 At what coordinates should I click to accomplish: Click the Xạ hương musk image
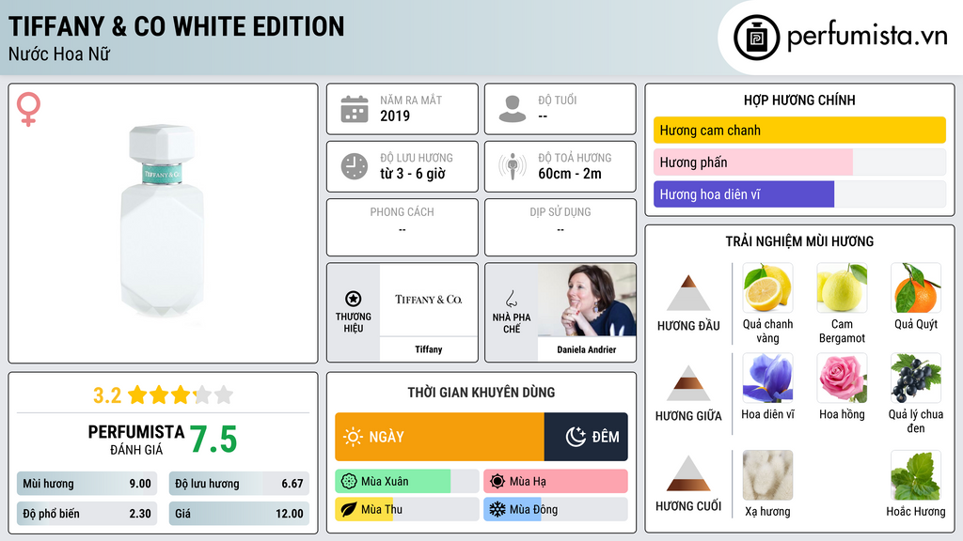tap(767, 475)
